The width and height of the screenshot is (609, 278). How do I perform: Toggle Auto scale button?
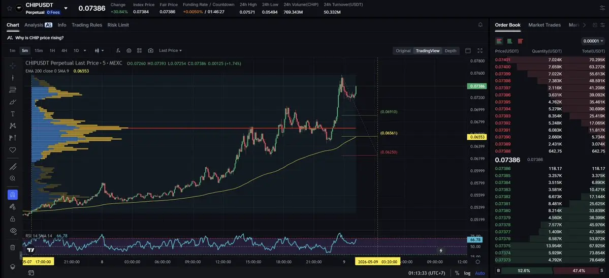tap(480, 273)
